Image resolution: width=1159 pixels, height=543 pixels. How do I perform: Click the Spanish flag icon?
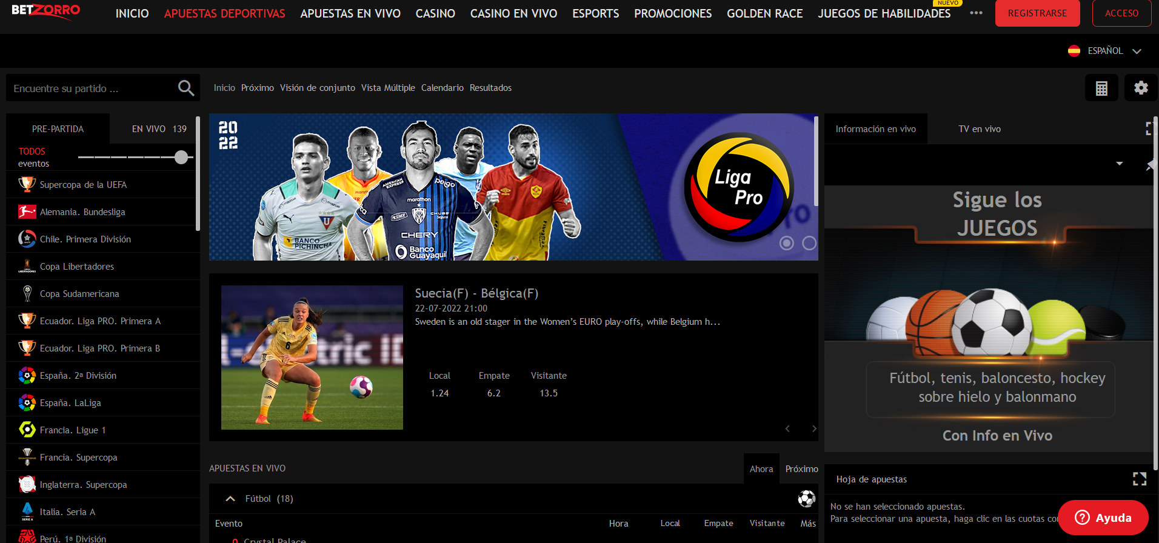click(1074, 51)
